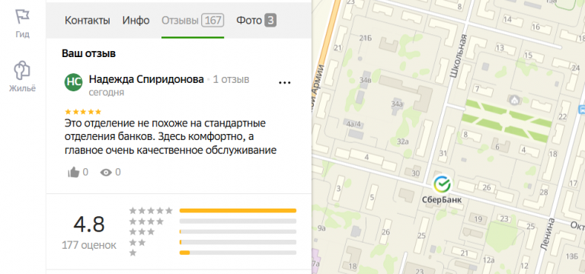This screenshot has width=585, height=274.
Task: Click the '177 оценок' text
Action: point(89,245)
